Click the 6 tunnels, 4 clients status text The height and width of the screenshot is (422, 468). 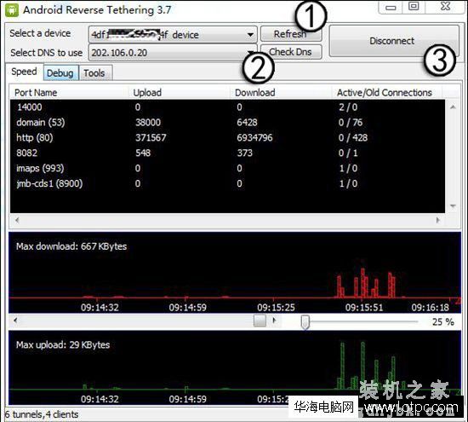tap(42, 414)
